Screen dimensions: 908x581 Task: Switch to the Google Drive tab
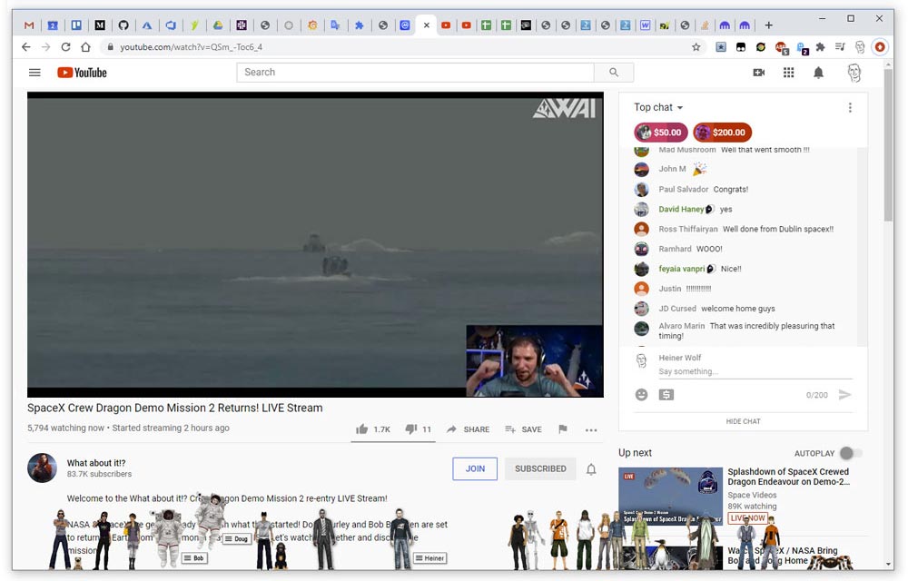tap(218, 25)
